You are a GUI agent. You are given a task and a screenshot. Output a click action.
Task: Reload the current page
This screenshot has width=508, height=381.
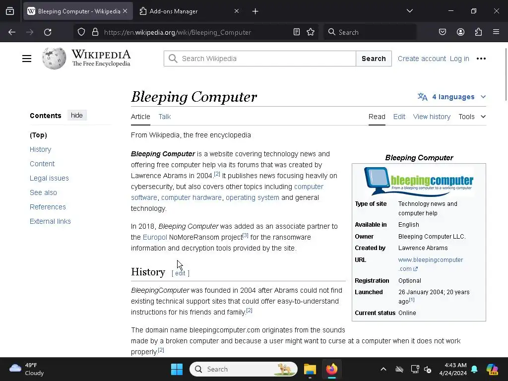tap(48, 32)
